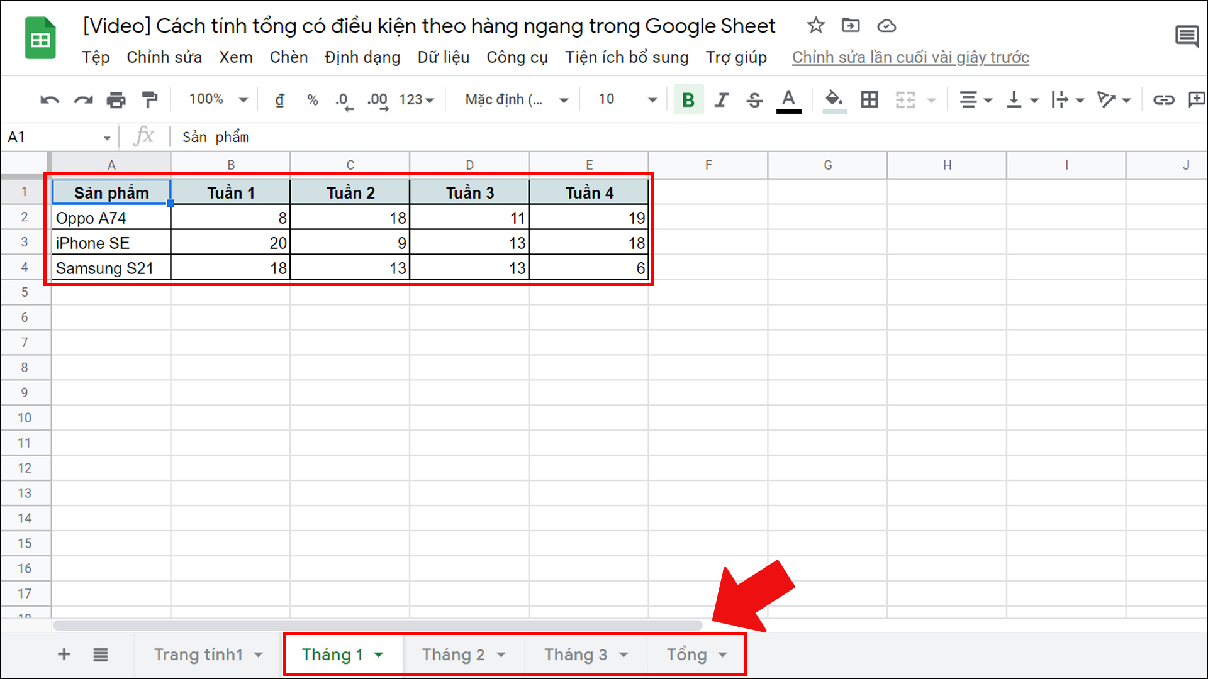
Task: Click the Redo arrow icon
Action: 83,99
